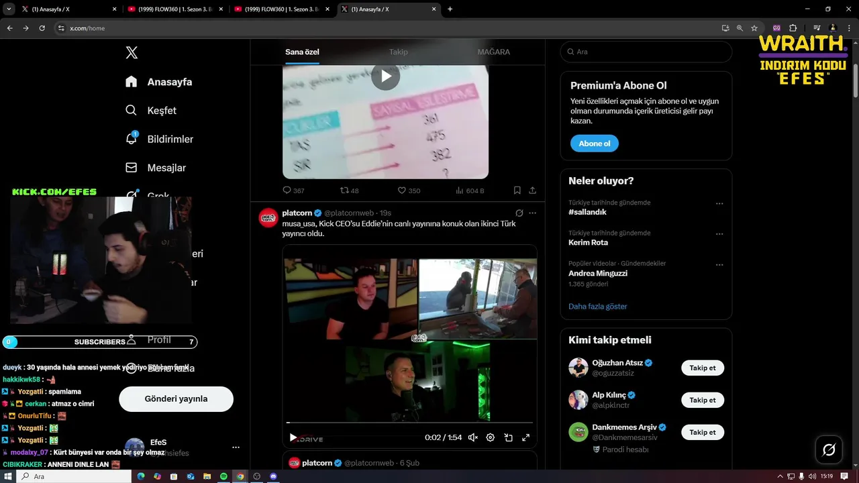Open Kerim Rota trend
The image size is (859, 483).
point(588,242)
